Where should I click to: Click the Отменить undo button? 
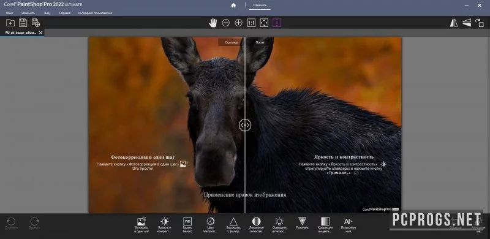(x=11, y=223)
